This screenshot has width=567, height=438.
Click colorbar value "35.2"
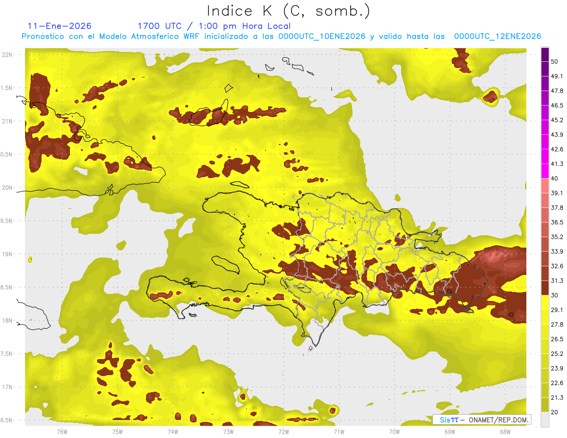(x=557, y=237)
